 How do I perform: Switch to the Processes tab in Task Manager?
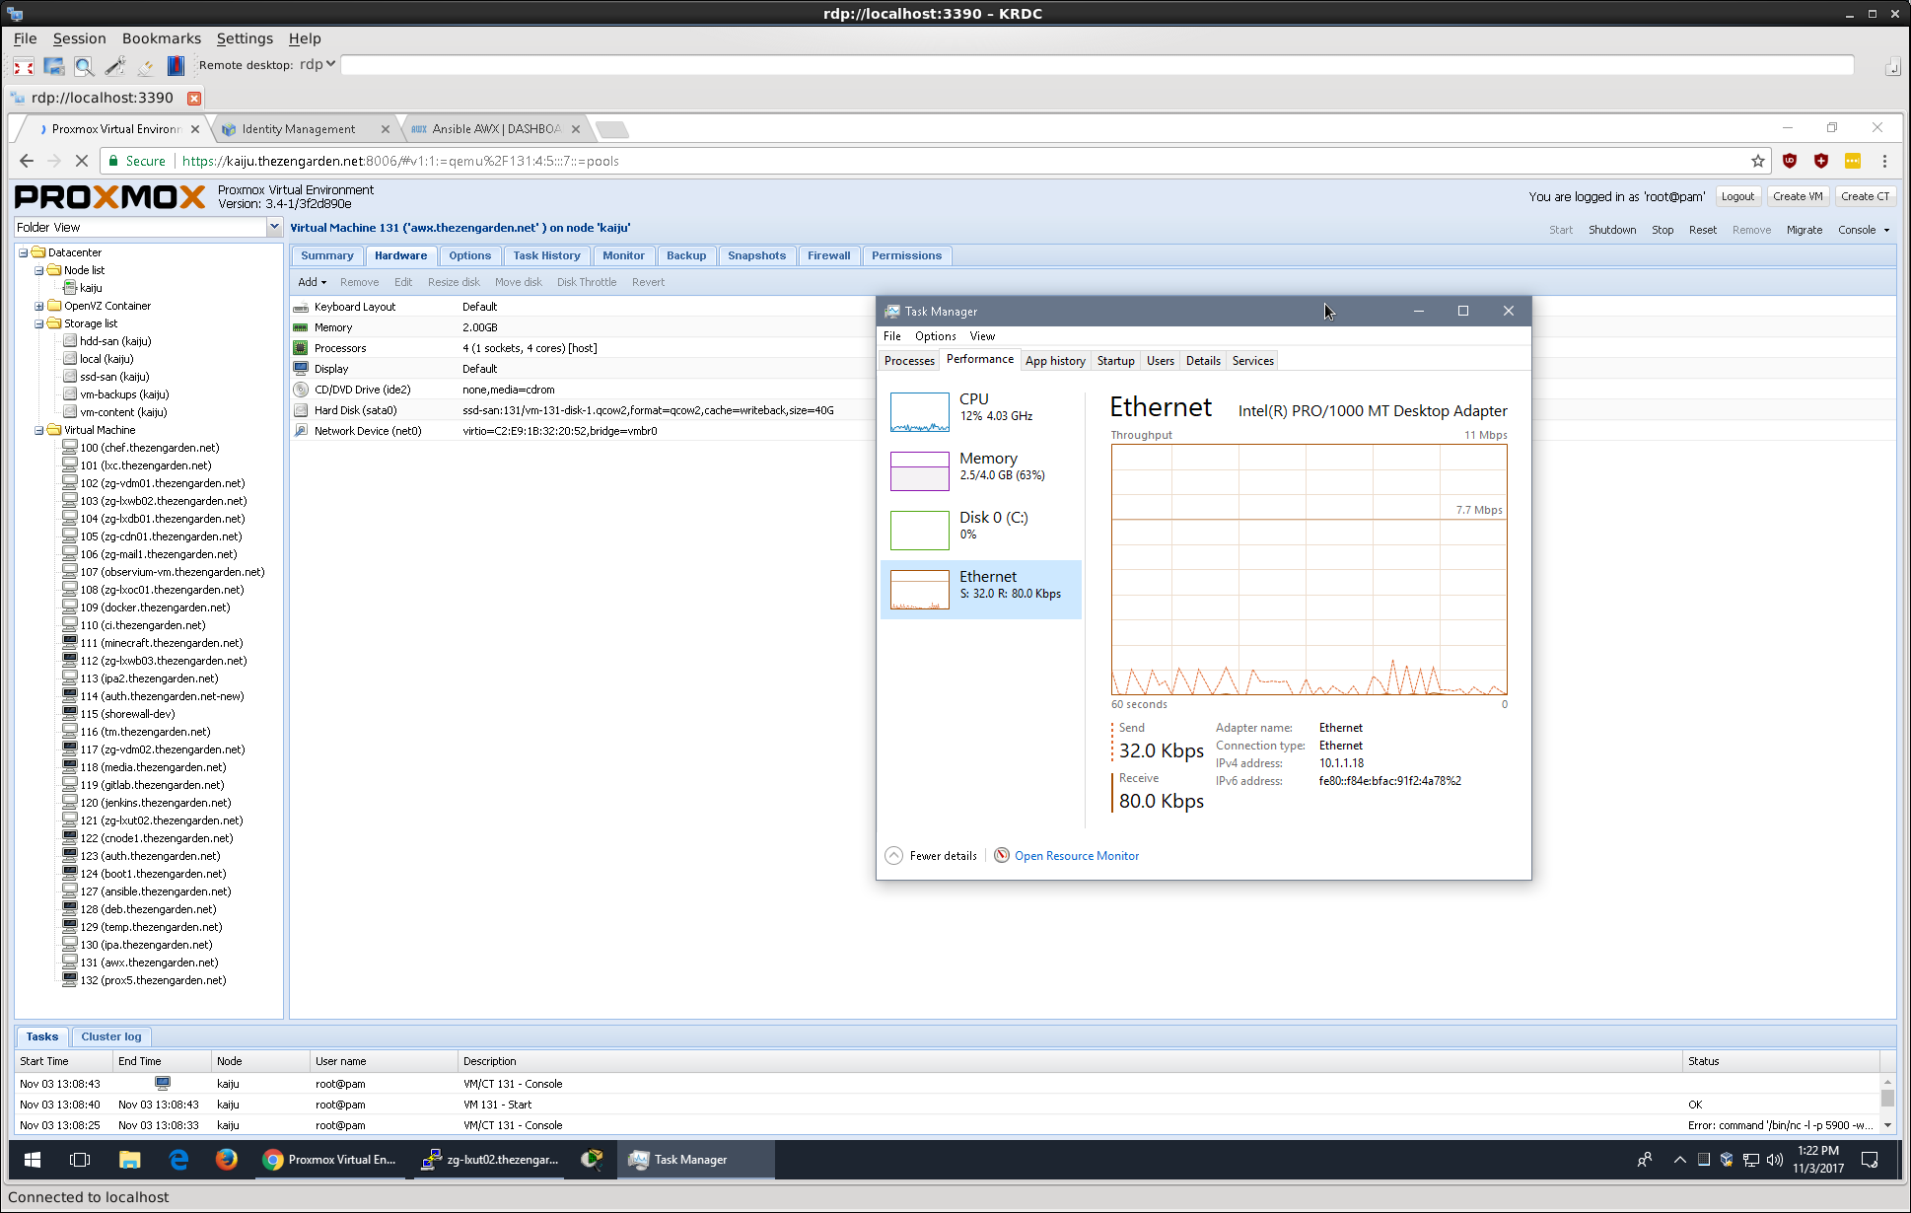(909, 361)
